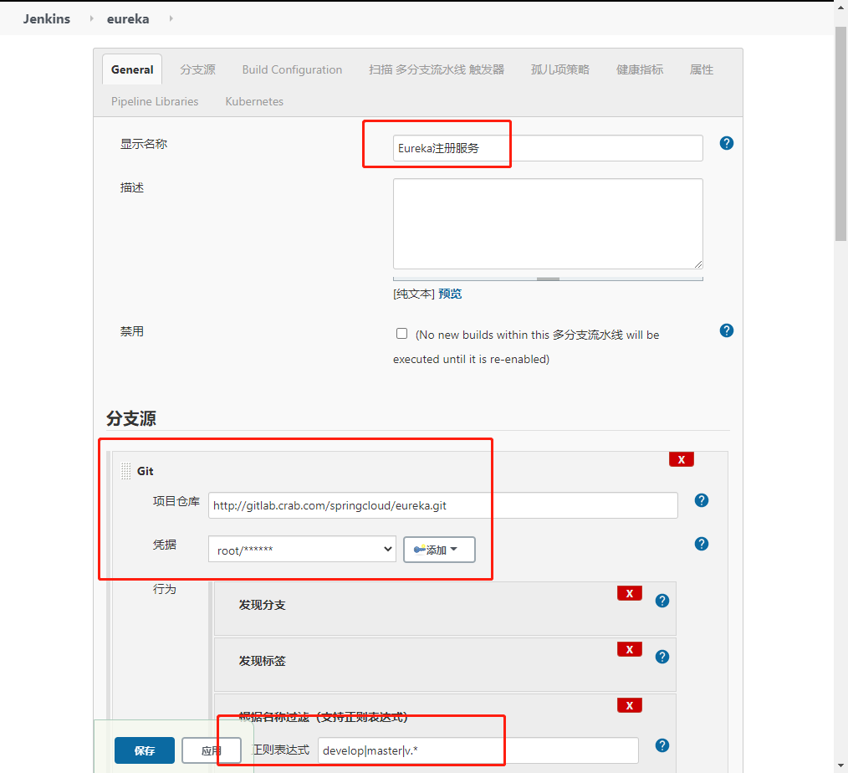Click the 发现标签 behavior label

[263, 661]
